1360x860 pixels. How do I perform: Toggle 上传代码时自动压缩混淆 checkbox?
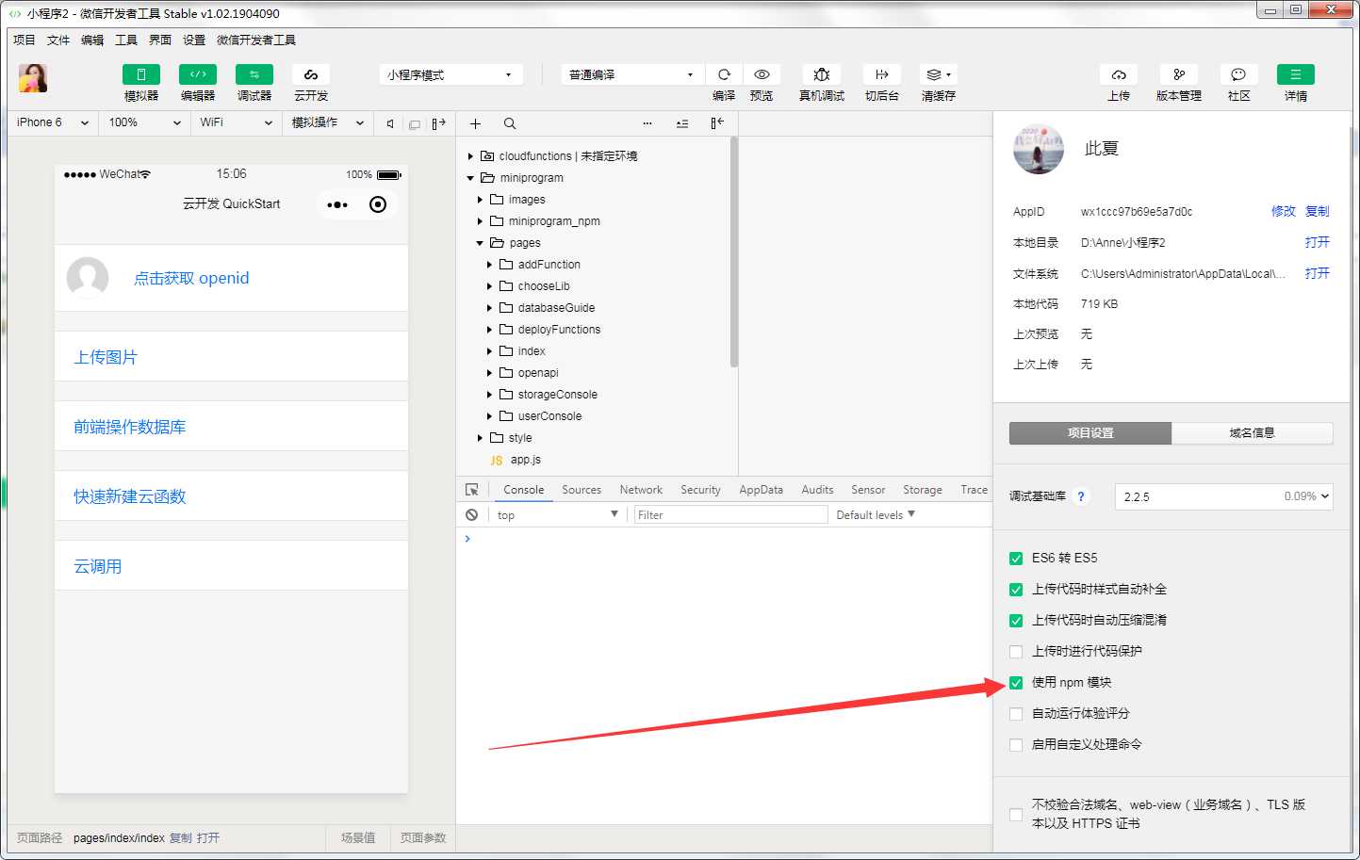[1016, 621]
